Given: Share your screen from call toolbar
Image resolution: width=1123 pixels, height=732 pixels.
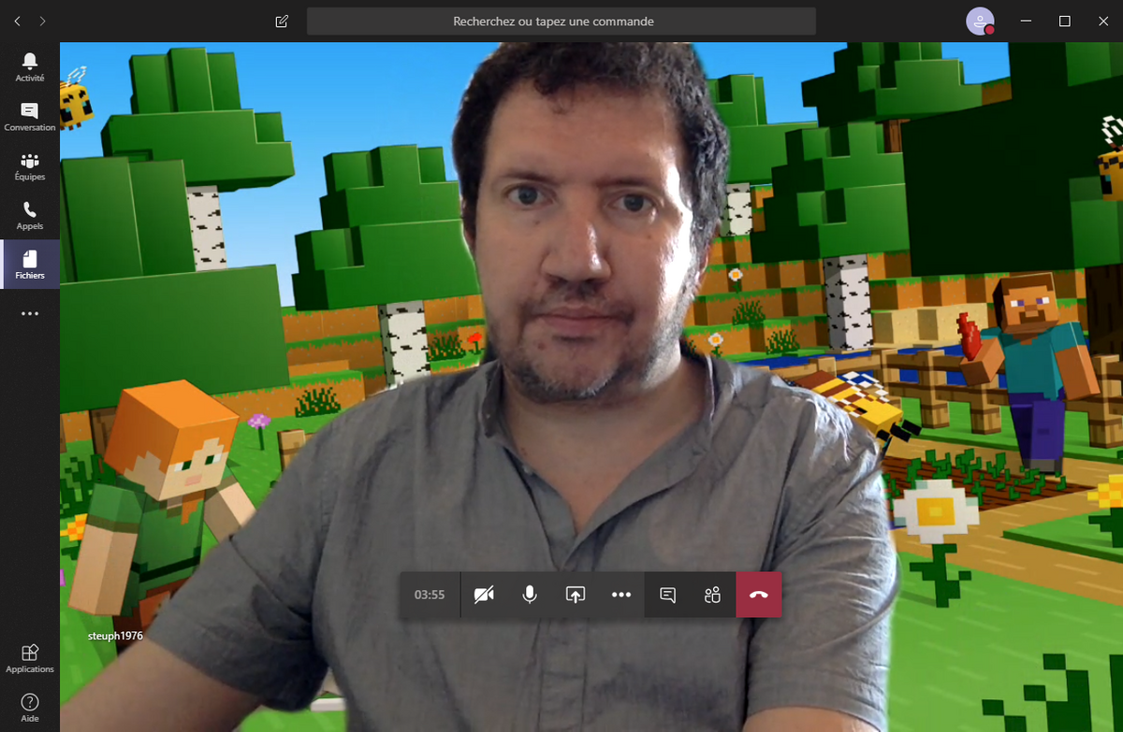Looking at the screenshot, I should (x=576, y=595).
